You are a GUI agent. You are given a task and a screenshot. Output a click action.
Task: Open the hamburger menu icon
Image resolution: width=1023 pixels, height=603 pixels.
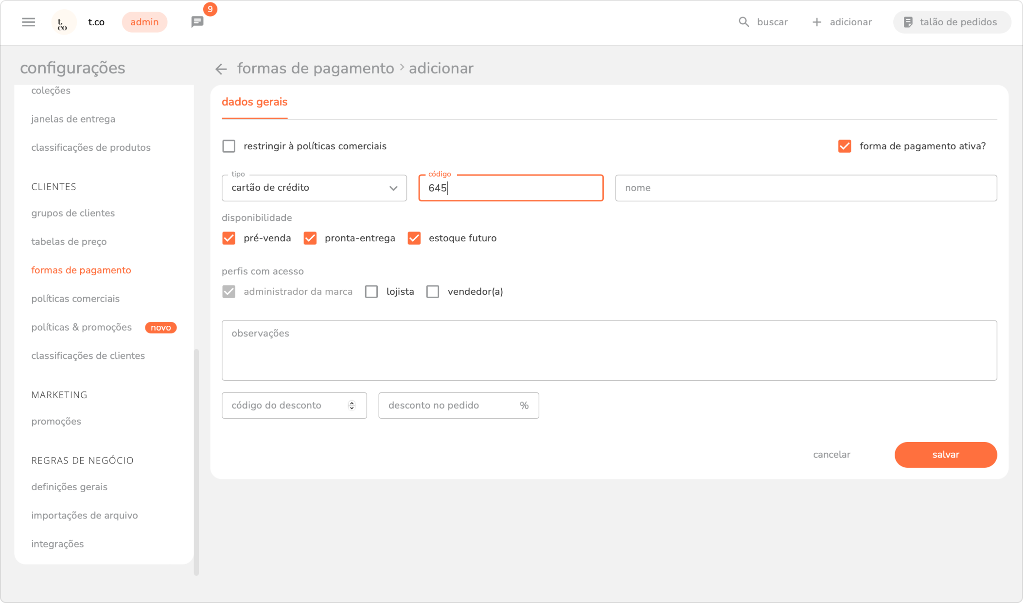pos(29,22)
